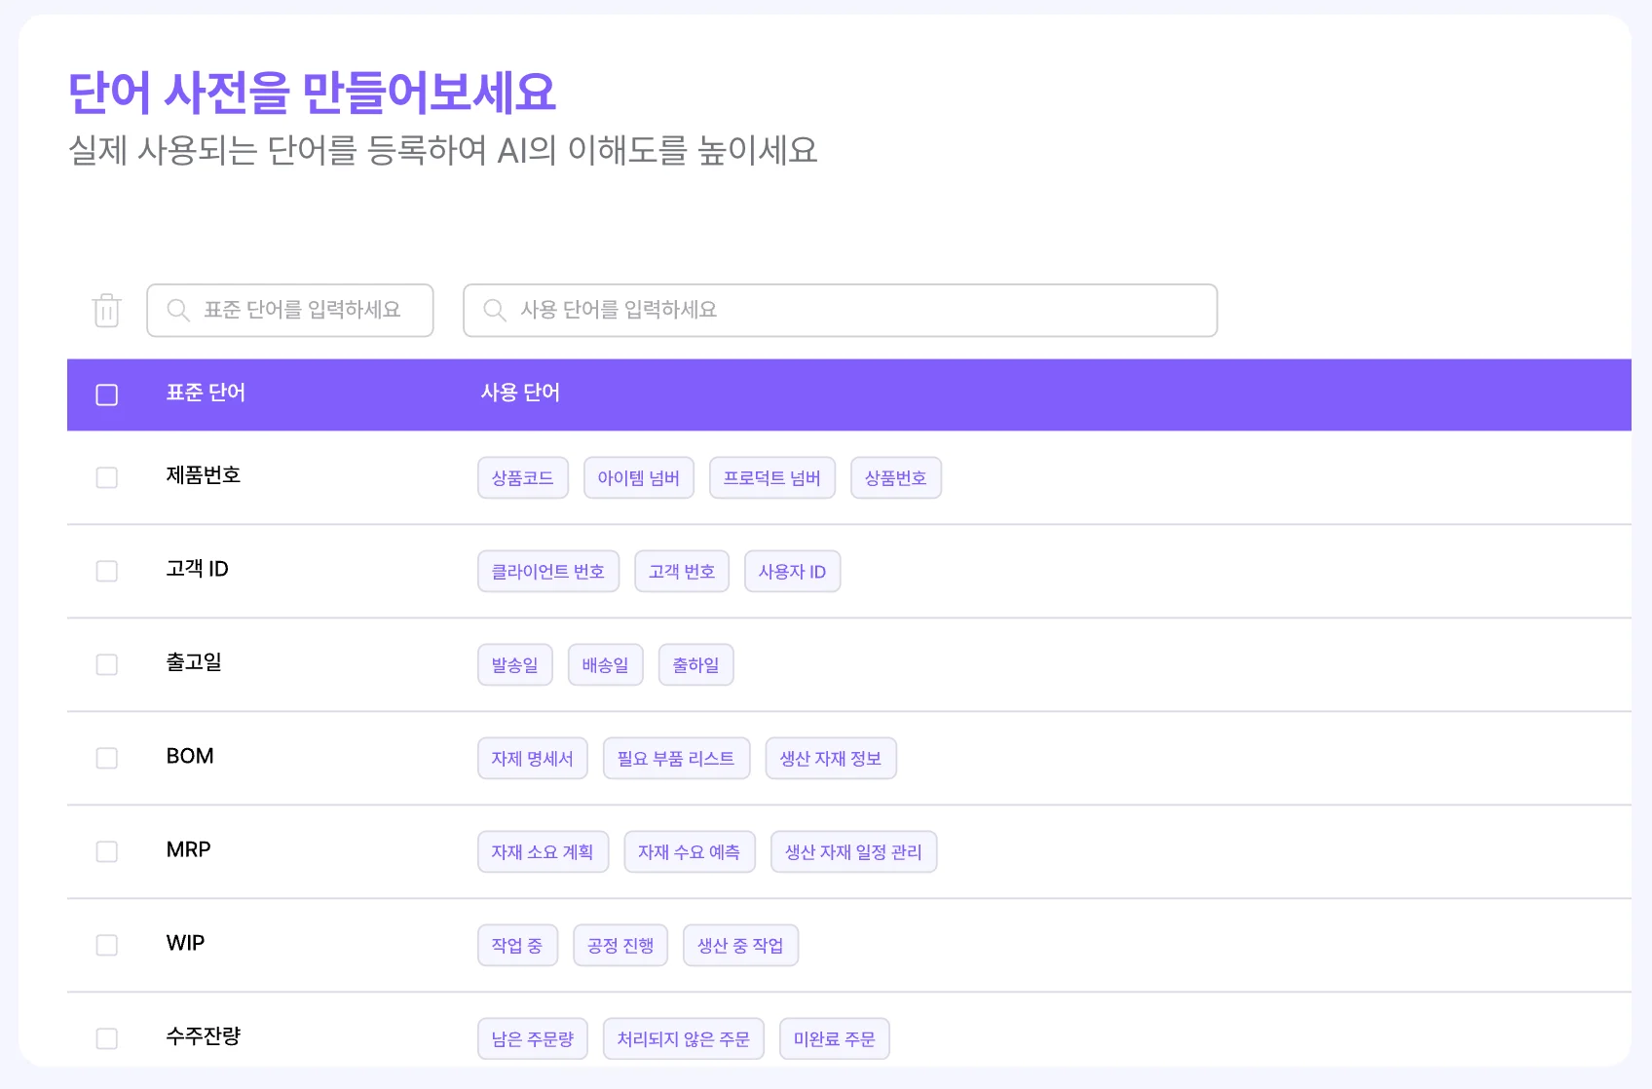Pick the 공정 진행 tag
The image size is (1652, 1089).
point(620,946)
